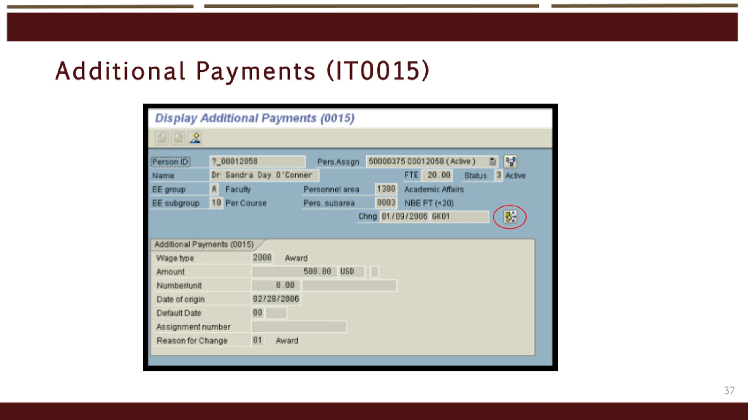This screenshot has height=420, width=748.
Task: Click the NBE PT (<20) text
Action: point(429,203)
